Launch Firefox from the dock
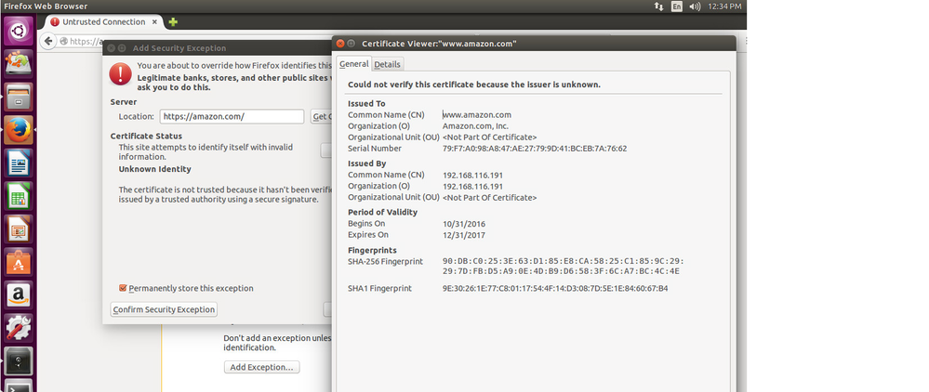 (19, 130)
